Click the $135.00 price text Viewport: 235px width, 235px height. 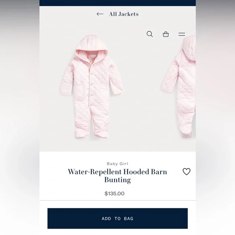115,194
